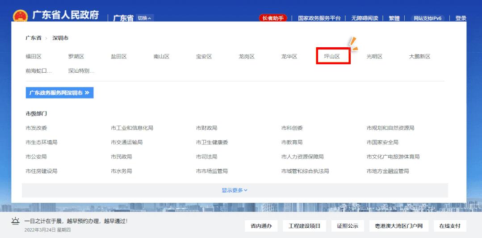Select 坪山区 district
Image resolution: width=482 pixels, height=238 pixels.
(x=332, y=57)
